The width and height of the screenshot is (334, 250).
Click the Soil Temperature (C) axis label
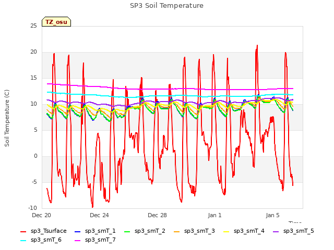pos(7,118)
